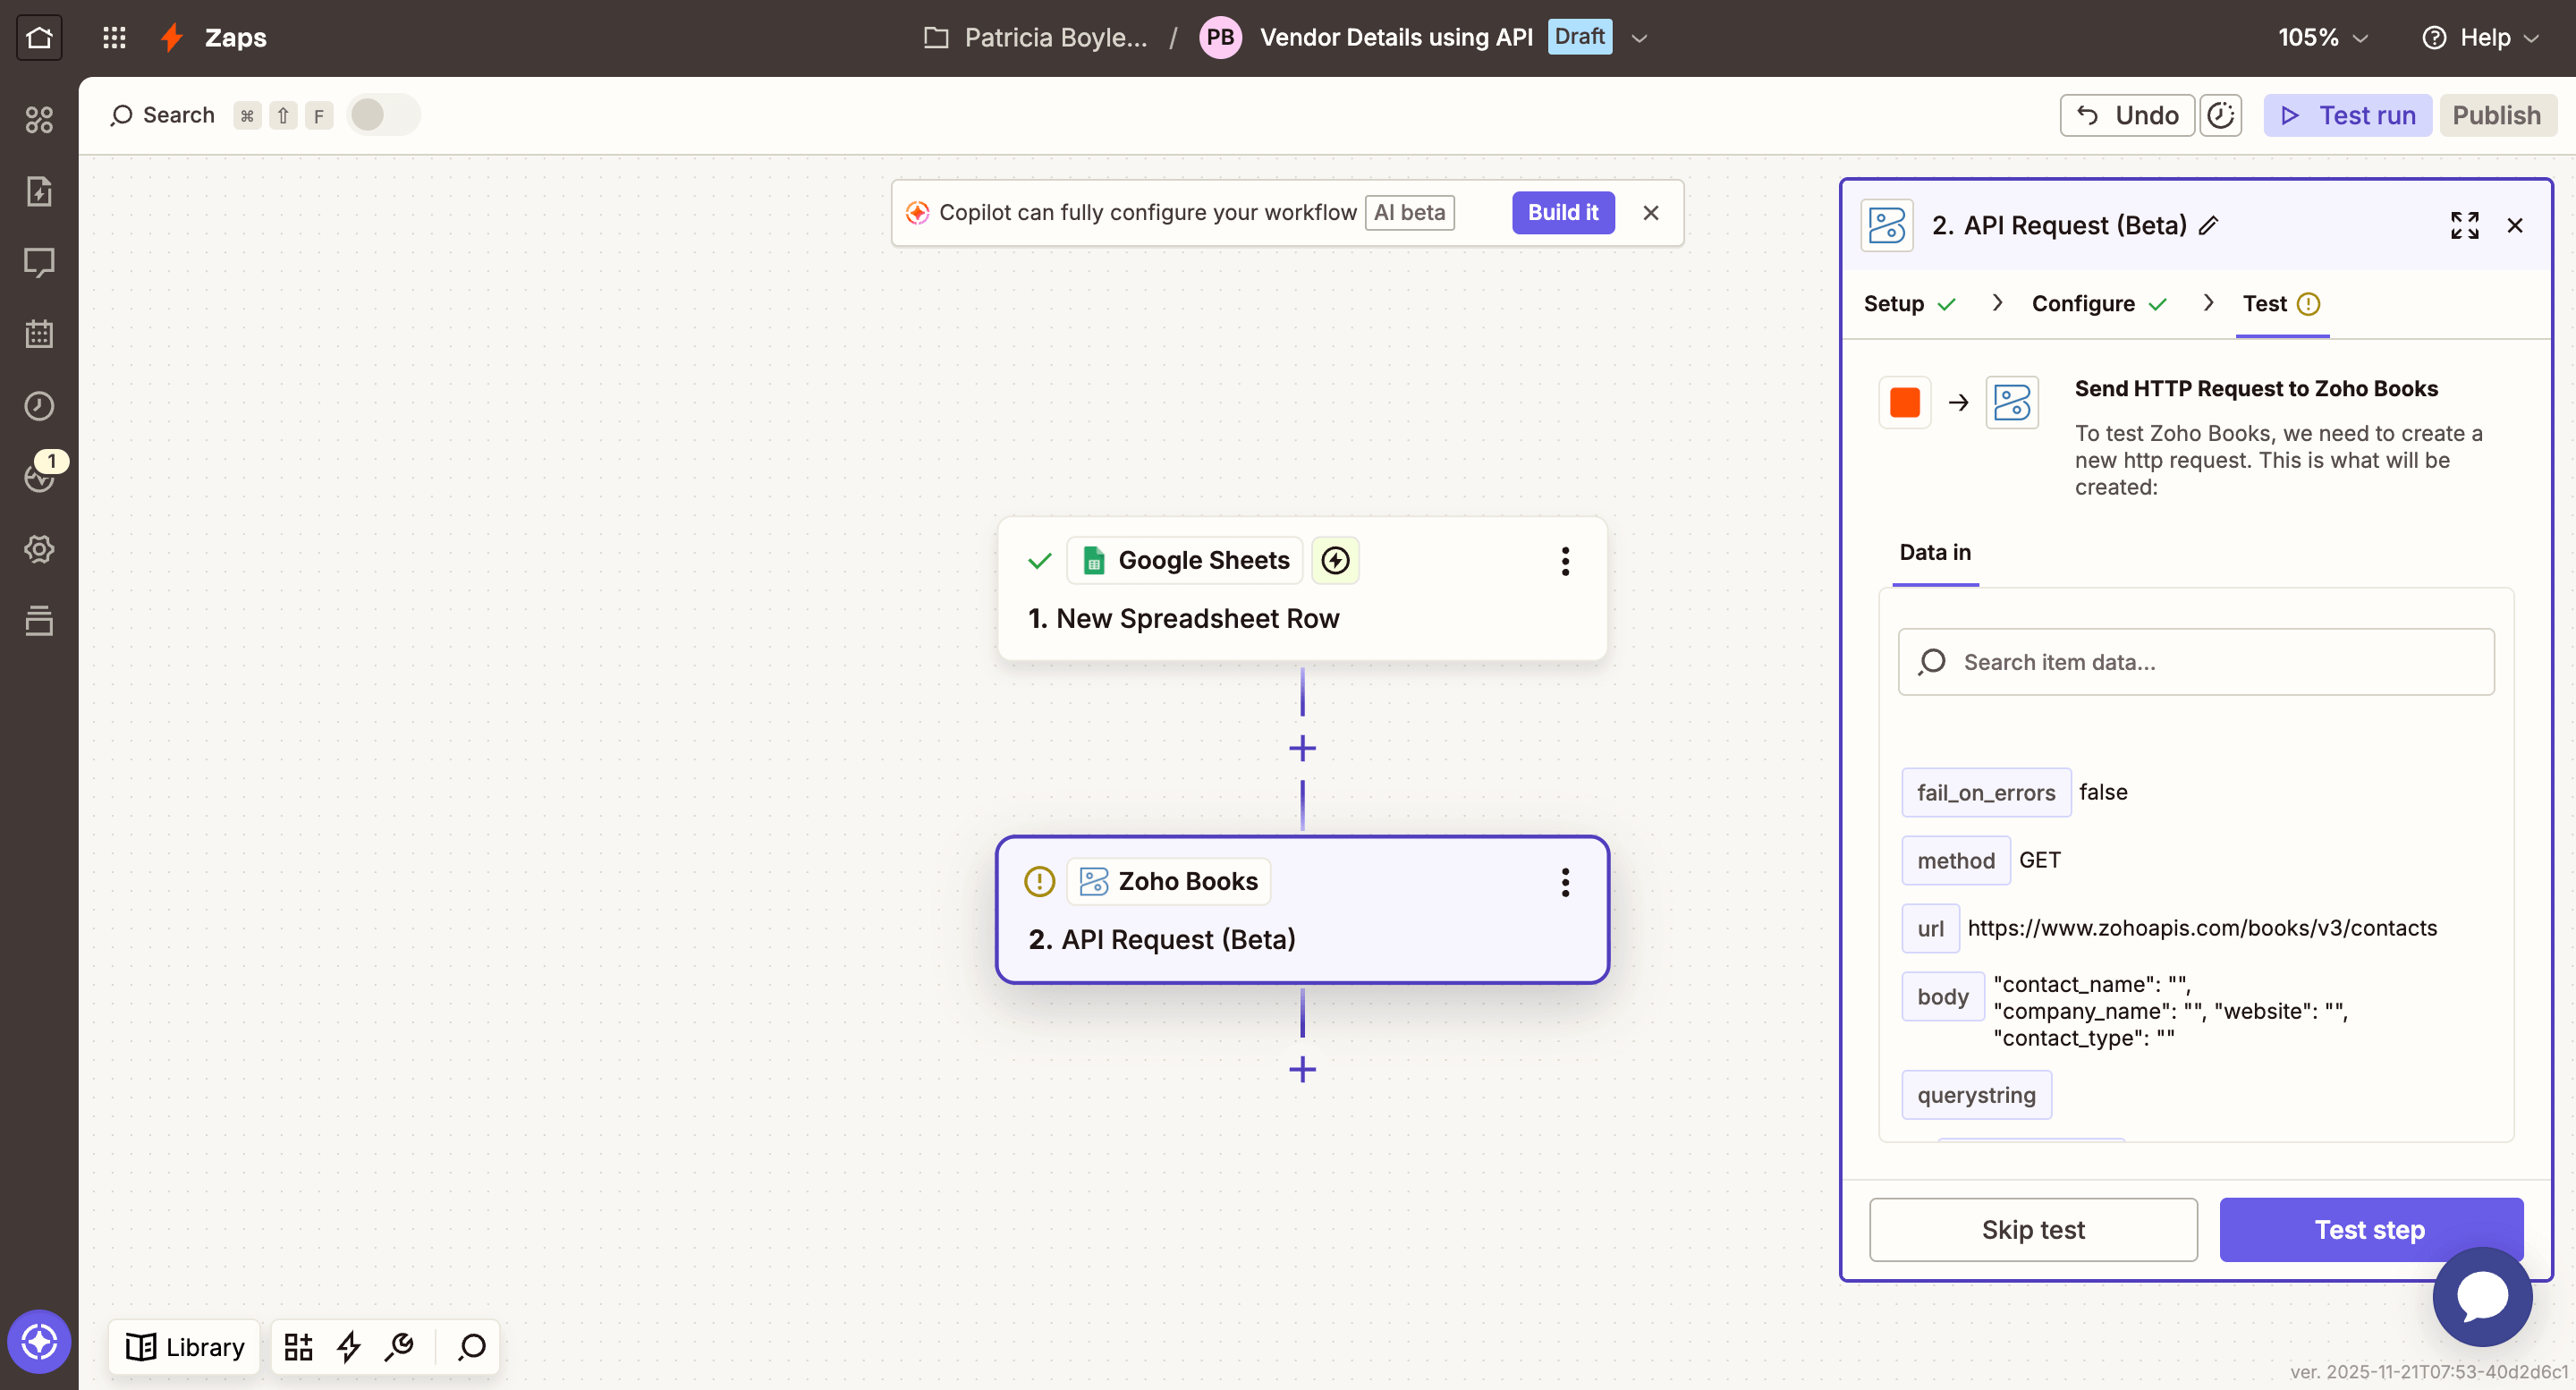Select the calendar icon in the sidebar

click(40, 334)
